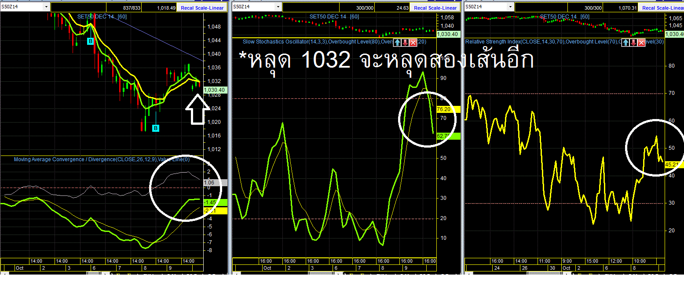This screenshot has height=282, width=684.
Task: Select the lower cyan B buy marker
Action: pyautogui.click(x=155, y=128)
